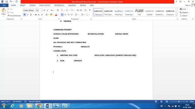Image resolution: width=195 pixels, height=109 pixels.
Task: Click the Replace button
Action: pyautogui.click(x=184, y=12)
